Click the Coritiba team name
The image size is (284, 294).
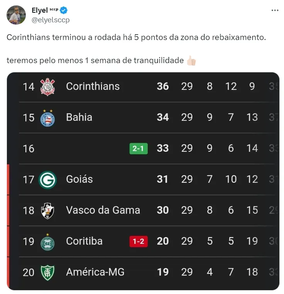click(x=84, y=241)
